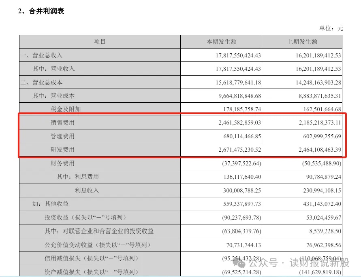361x277 pixels.
Task: Select the row label 研发费用
Action: coord(63,150)
